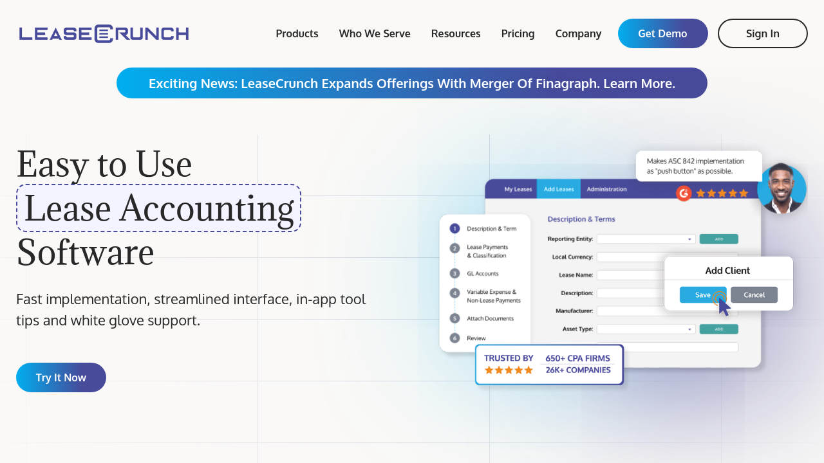Image resolution: width=824 pixels, height=463 pixels.
Task: Click step 5 Attach Documents circle
Action: click(x=454, y=318)
